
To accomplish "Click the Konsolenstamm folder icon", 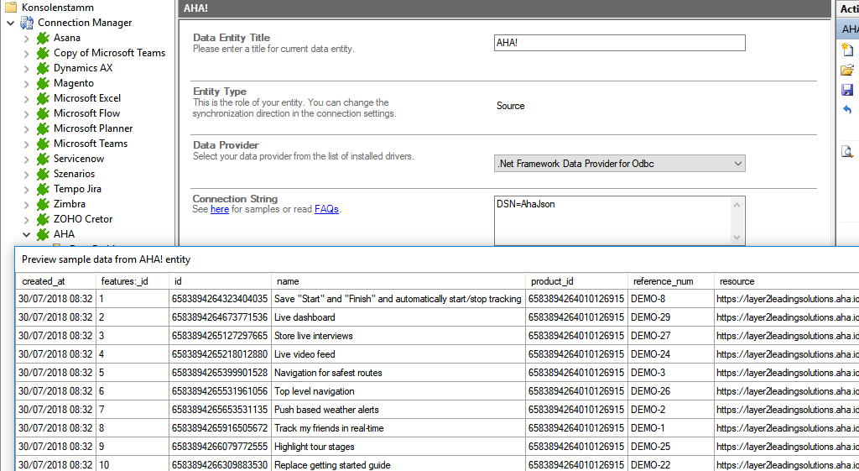I will click(11, 8).
